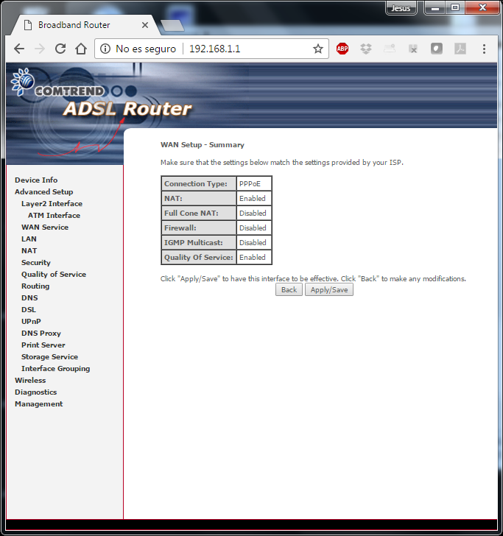Open the AdBlock Plus extension
The height and width of the screenshot is (536, 503).
(342, 49)
